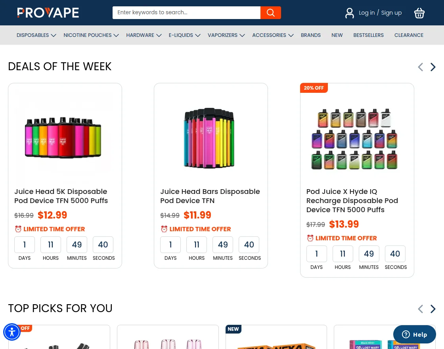Screen dimensions: 444x349
Task: Open the Help chat widget
Action: (414, 334)
